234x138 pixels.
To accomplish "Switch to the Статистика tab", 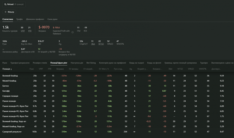I will pos(8,19).
